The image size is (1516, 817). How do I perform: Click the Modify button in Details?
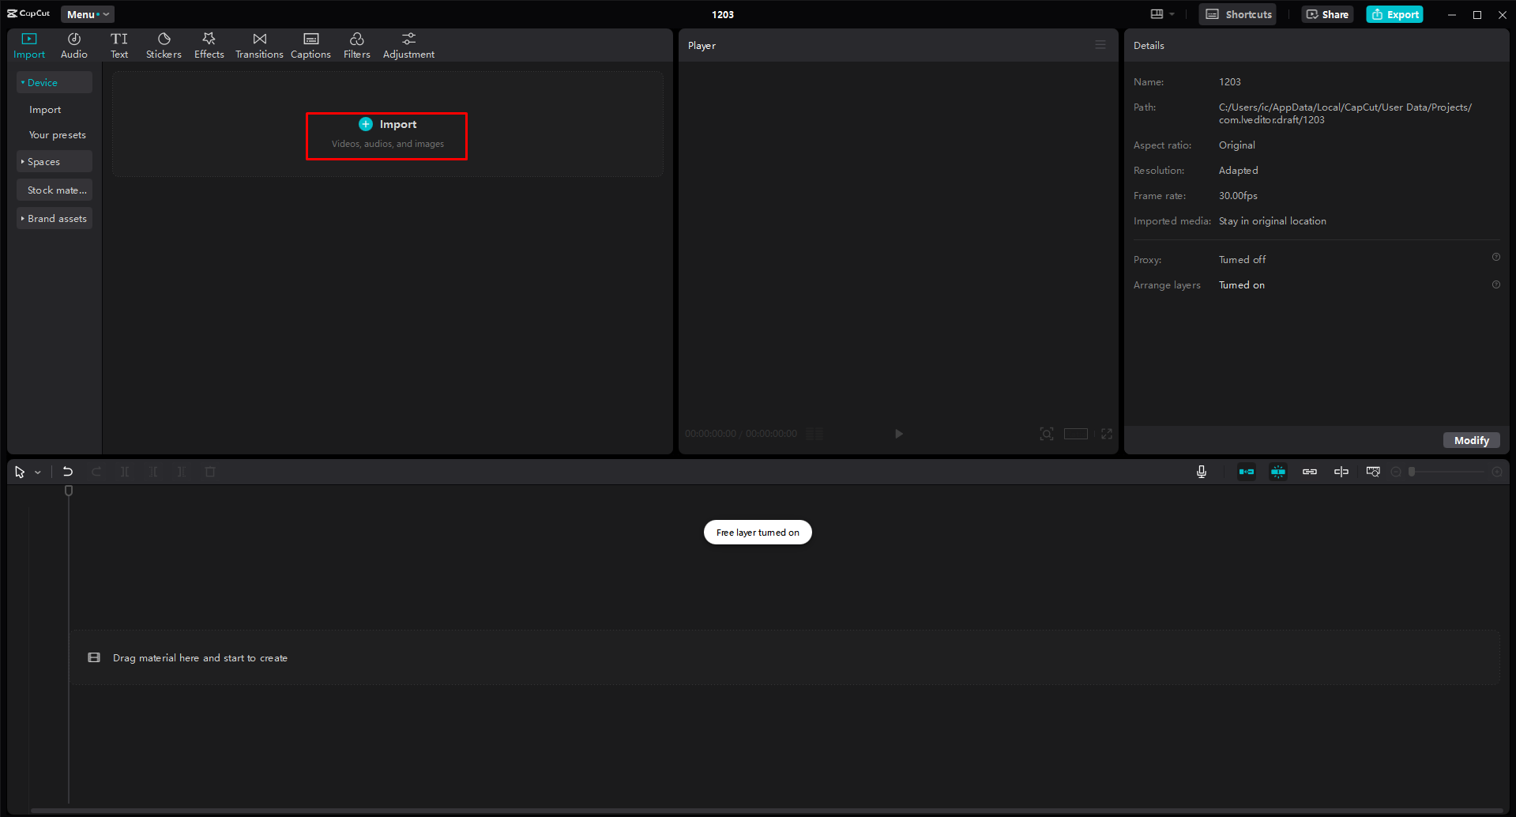point(1472,440)
